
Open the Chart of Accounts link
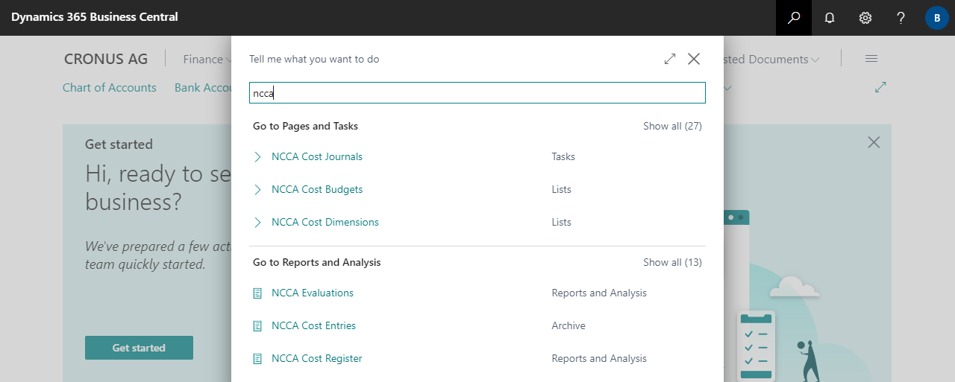pyautogui.click(x=110, y=87)
